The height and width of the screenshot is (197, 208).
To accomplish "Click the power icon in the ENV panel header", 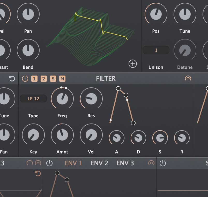I will (49, 163).
